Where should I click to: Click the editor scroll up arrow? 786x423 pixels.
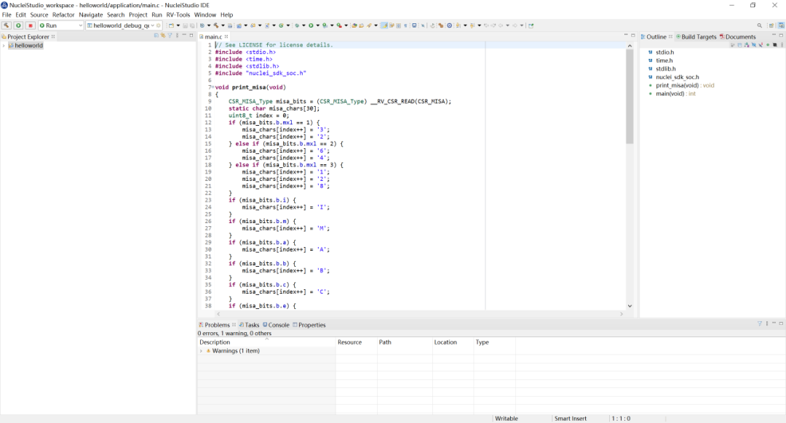[630, 46]
